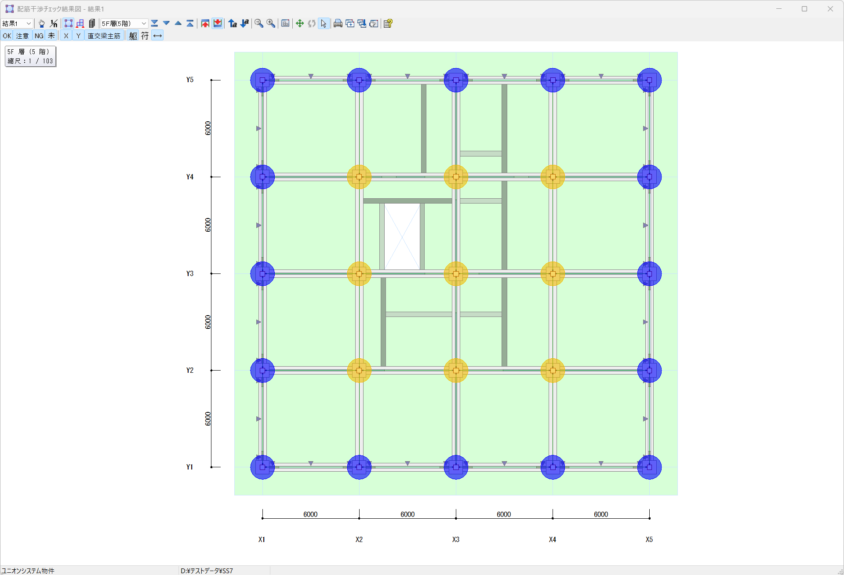
Task: Click the zoom in magnifier icon
Action: [x=271, y=23]
